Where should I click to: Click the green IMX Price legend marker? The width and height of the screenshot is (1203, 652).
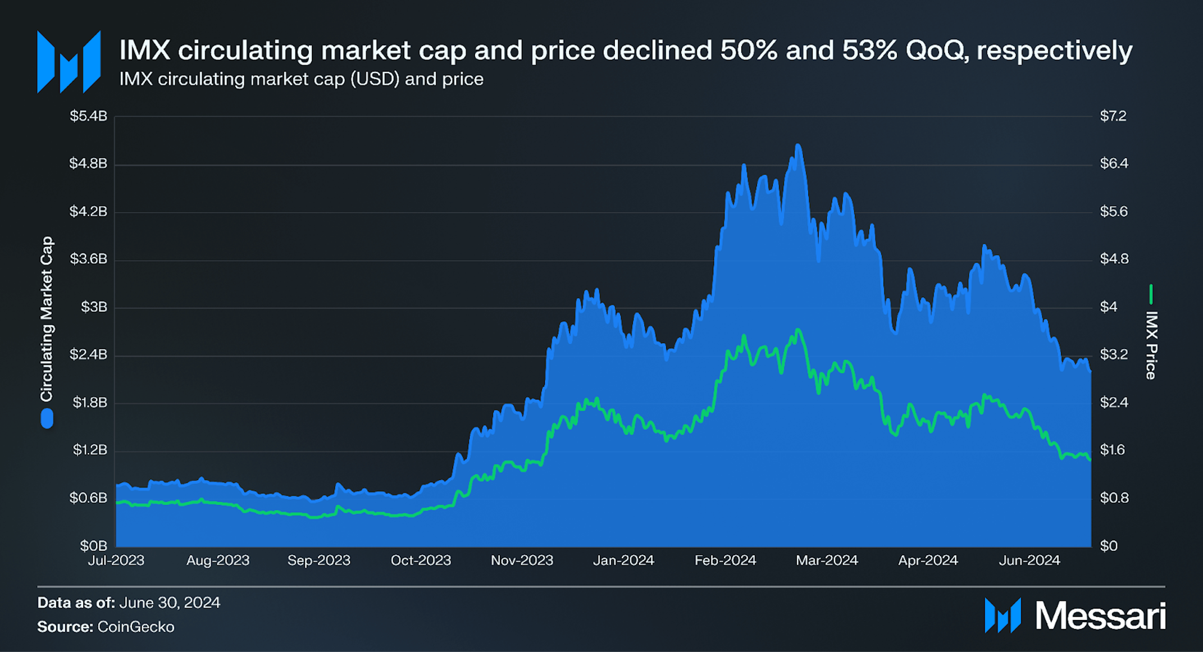pos(1151,294)
